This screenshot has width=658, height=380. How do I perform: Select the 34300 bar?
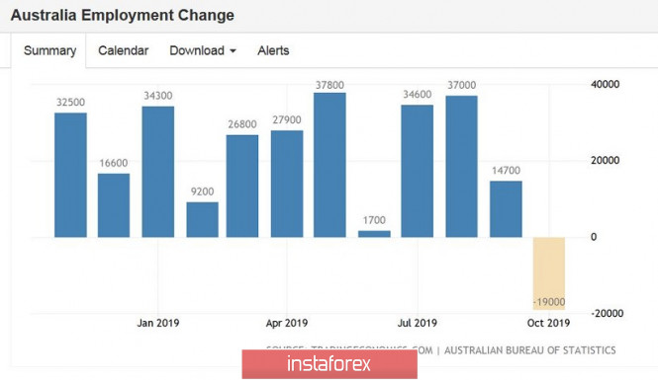[157, 172]
